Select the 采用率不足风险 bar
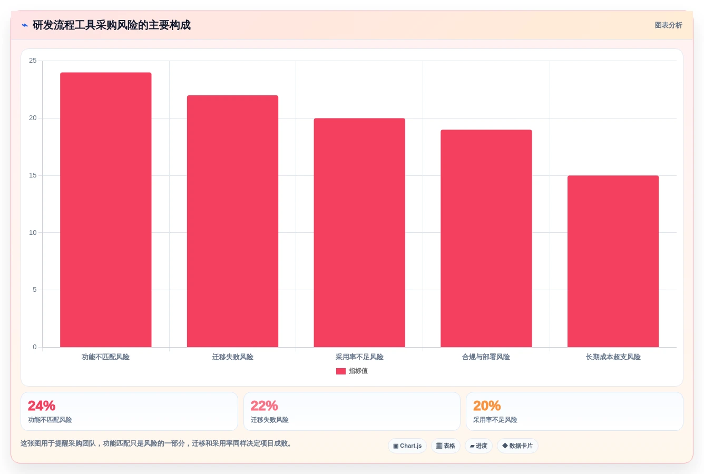Image resolution: width=704 pixels, height=474 pixels. click(359, 233)
